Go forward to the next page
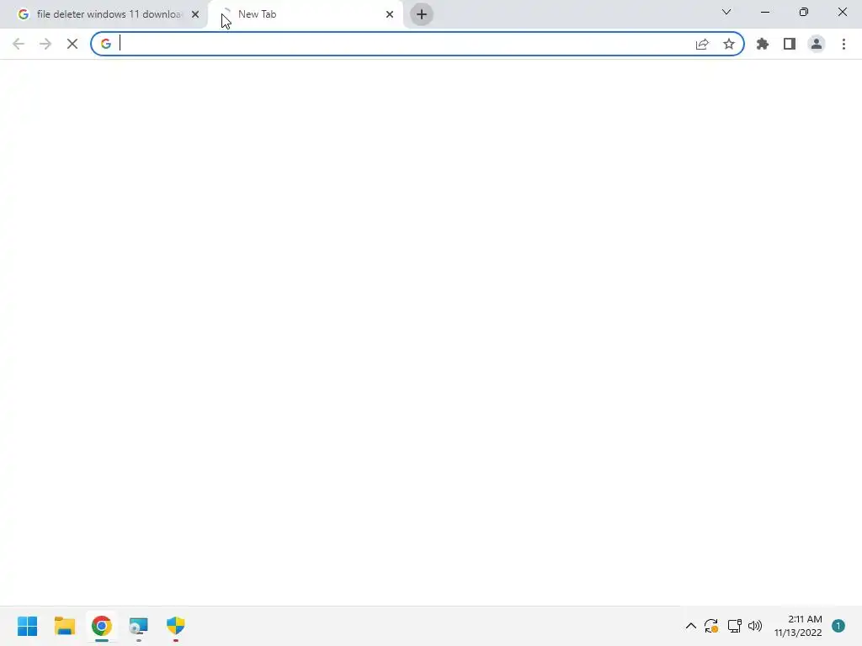 [45, 44]
